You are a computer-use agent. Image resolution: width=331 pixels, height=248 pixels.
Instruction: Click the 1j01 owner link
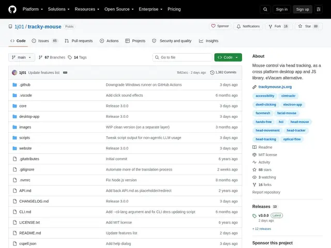(x=19, y=26)
